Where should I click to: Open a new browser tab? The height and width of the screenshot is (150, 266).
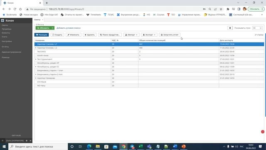coord(47,3)
